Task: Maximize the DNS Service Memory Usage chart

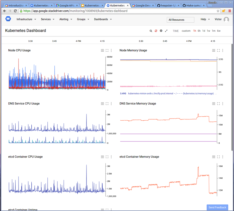Action: (218, 104)
